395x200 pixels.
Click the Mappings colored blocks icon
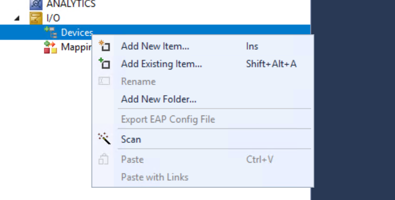point(50,47)
